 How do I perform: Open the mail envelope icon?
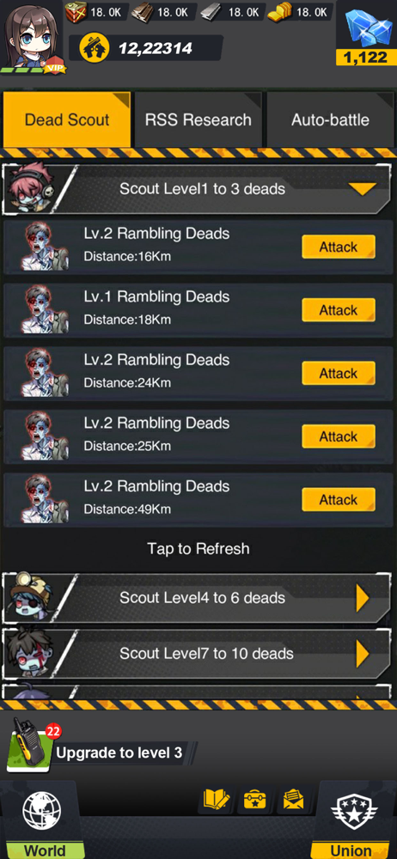click(293, 801)
